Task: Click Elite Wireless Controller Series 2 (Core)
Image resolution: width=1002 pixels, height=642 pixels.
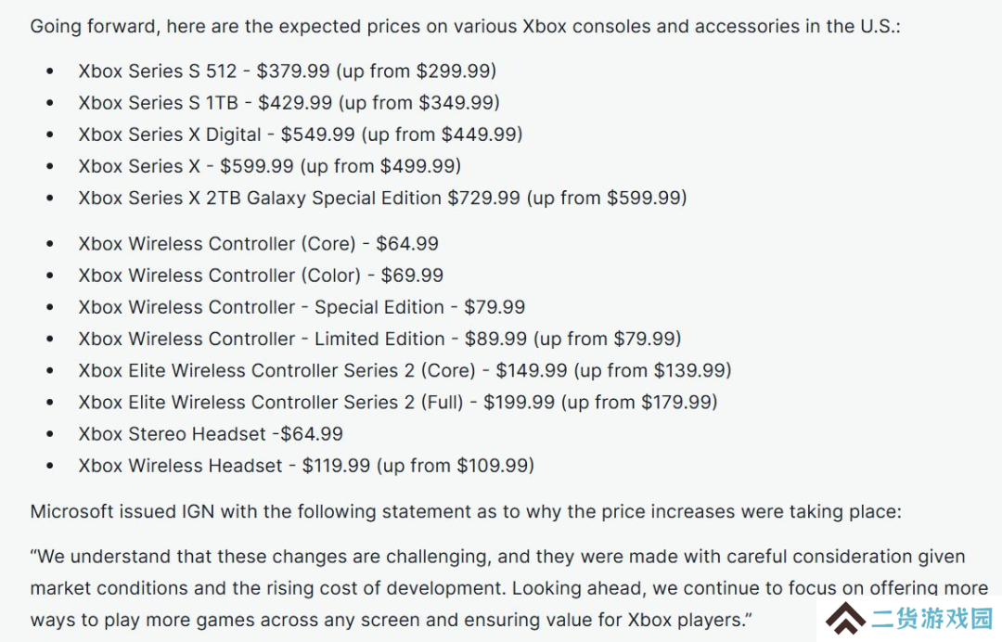Action: [405, 370]
